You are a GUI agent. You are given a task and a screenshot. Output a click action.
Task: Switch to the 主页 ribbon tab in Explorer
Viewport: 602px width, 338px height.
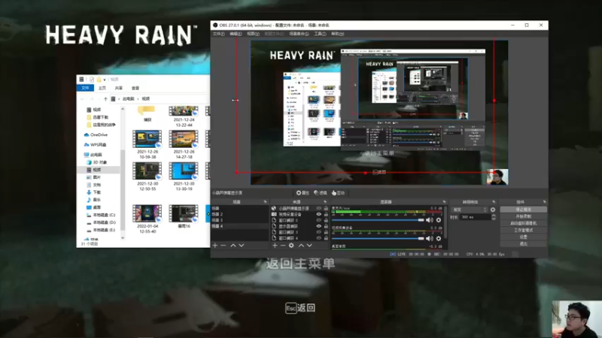coord(102,88)
